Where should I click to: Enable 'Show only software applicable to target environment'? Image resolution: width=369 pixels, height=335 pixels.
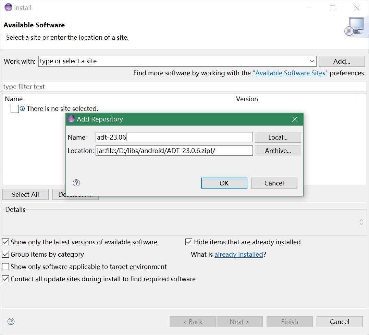[5, 267]
